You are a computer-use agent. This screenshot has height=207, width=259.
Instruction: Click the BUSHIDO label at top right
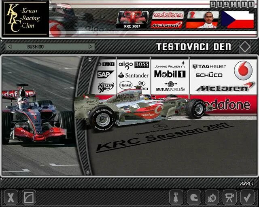click(232, 4)
